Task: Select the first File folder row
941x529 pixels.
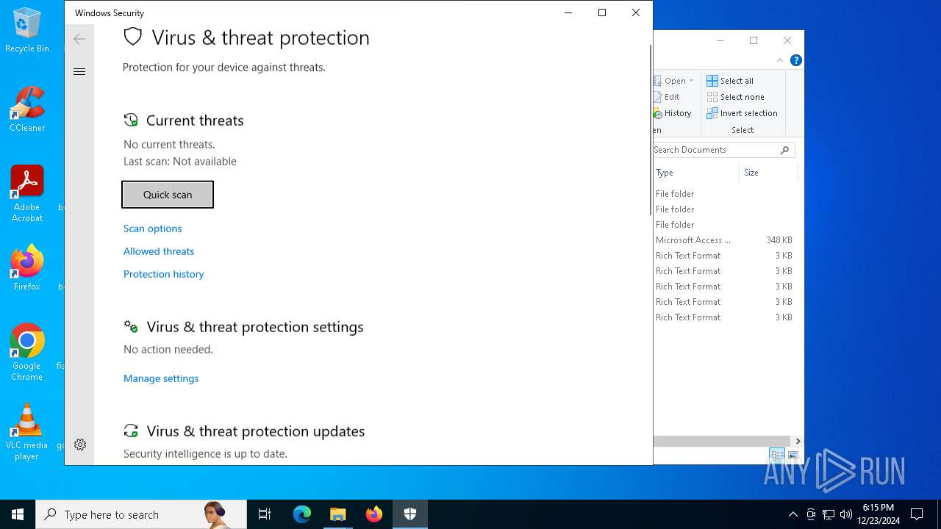Action: pos(726,194)
